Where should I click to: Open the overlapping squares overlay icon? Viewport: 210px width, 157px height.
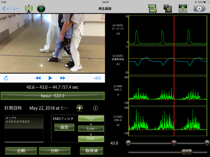point(168,9)
